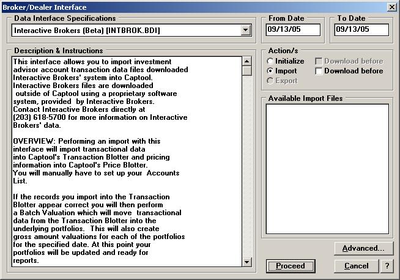Click the 'OVERVIEW: Performing an import' line
Image resolution: width=400 pixels, height=280 pixels.
tap(87, 141)
